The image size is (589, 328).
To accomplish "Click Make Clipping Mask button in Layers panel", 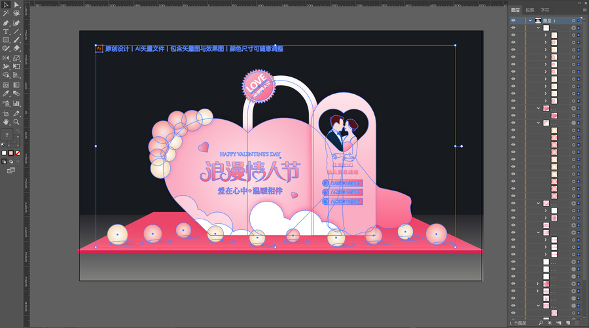I will (550, 323).
